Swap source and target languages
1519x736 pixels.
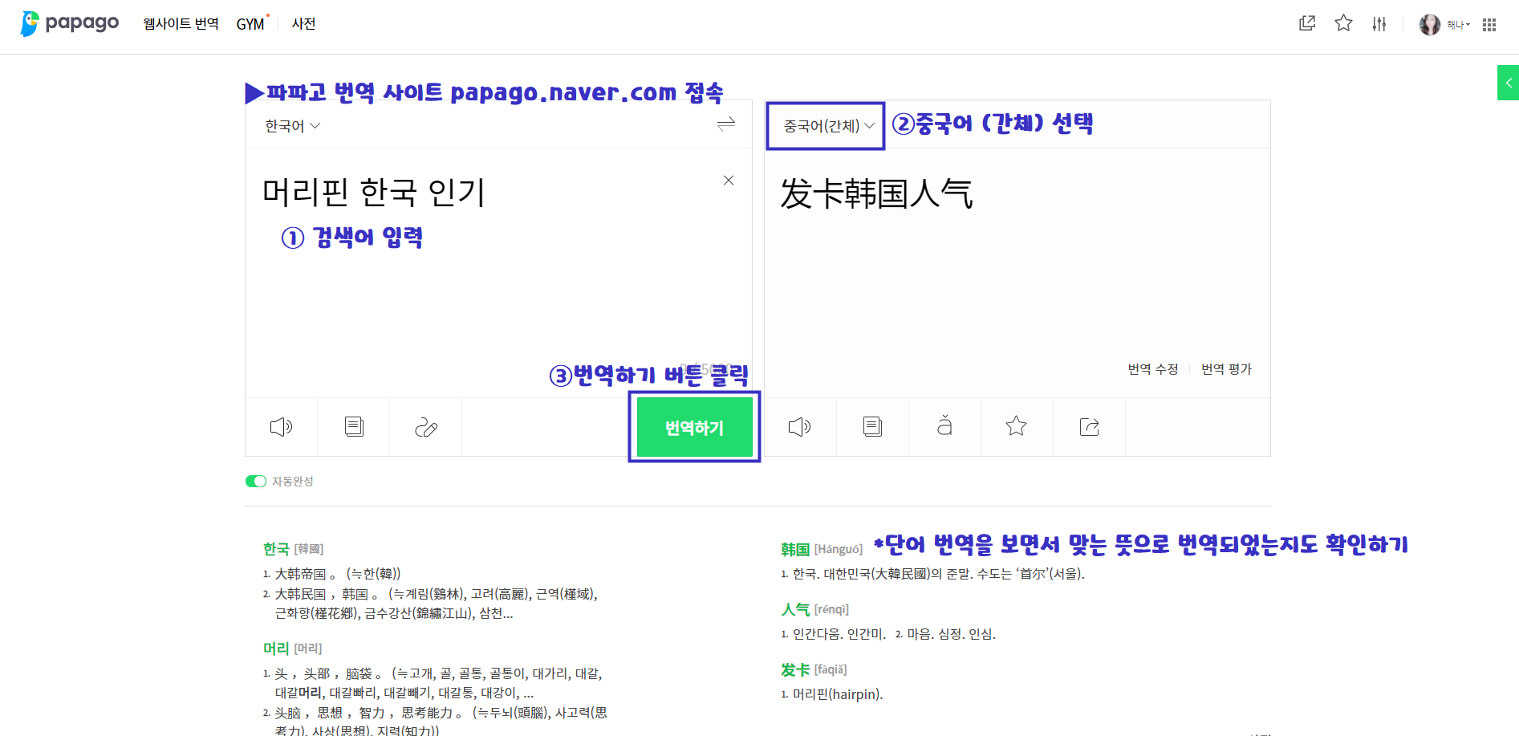pyautogui.click(x=726, y=124)
